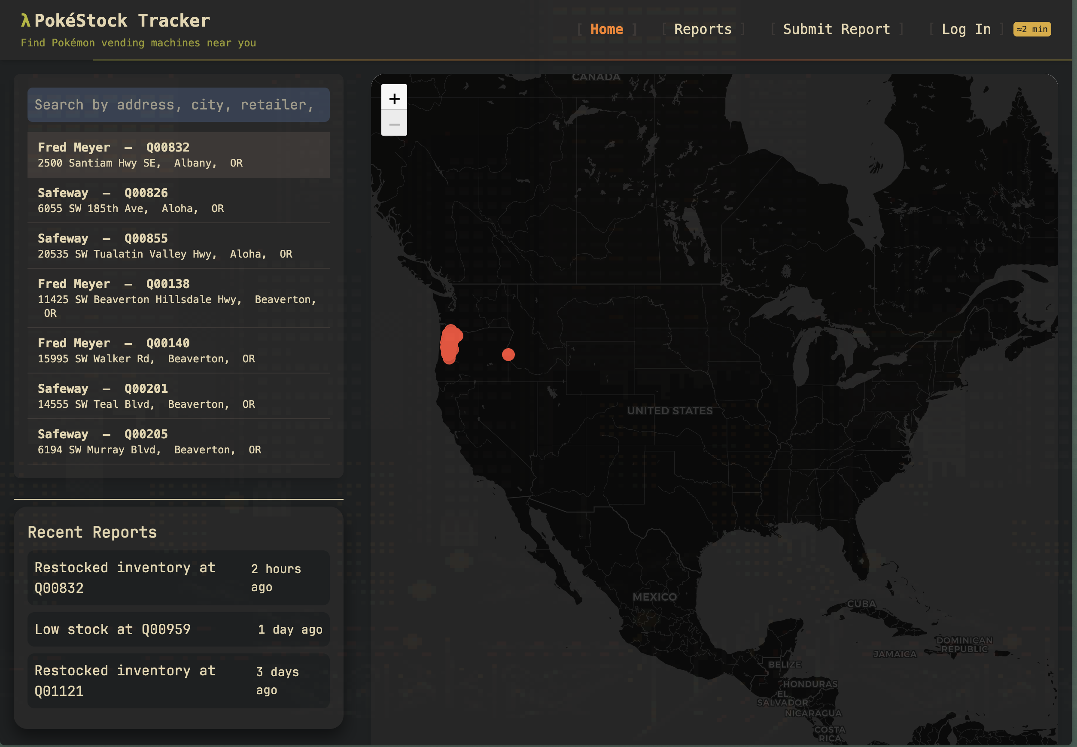1077x747 pixels.
Task: Open the Restocked inventory at Q00832 report
Action: point(178,577)
